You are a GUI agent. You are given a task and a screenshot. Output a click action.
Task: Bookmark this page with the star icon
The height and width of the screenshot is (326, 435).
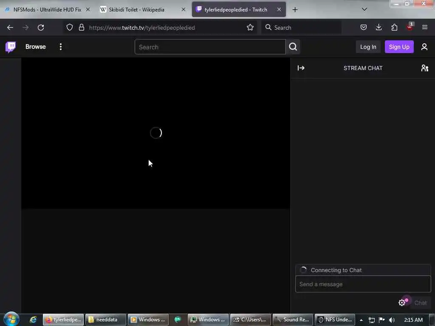click(x=250, y=28)
